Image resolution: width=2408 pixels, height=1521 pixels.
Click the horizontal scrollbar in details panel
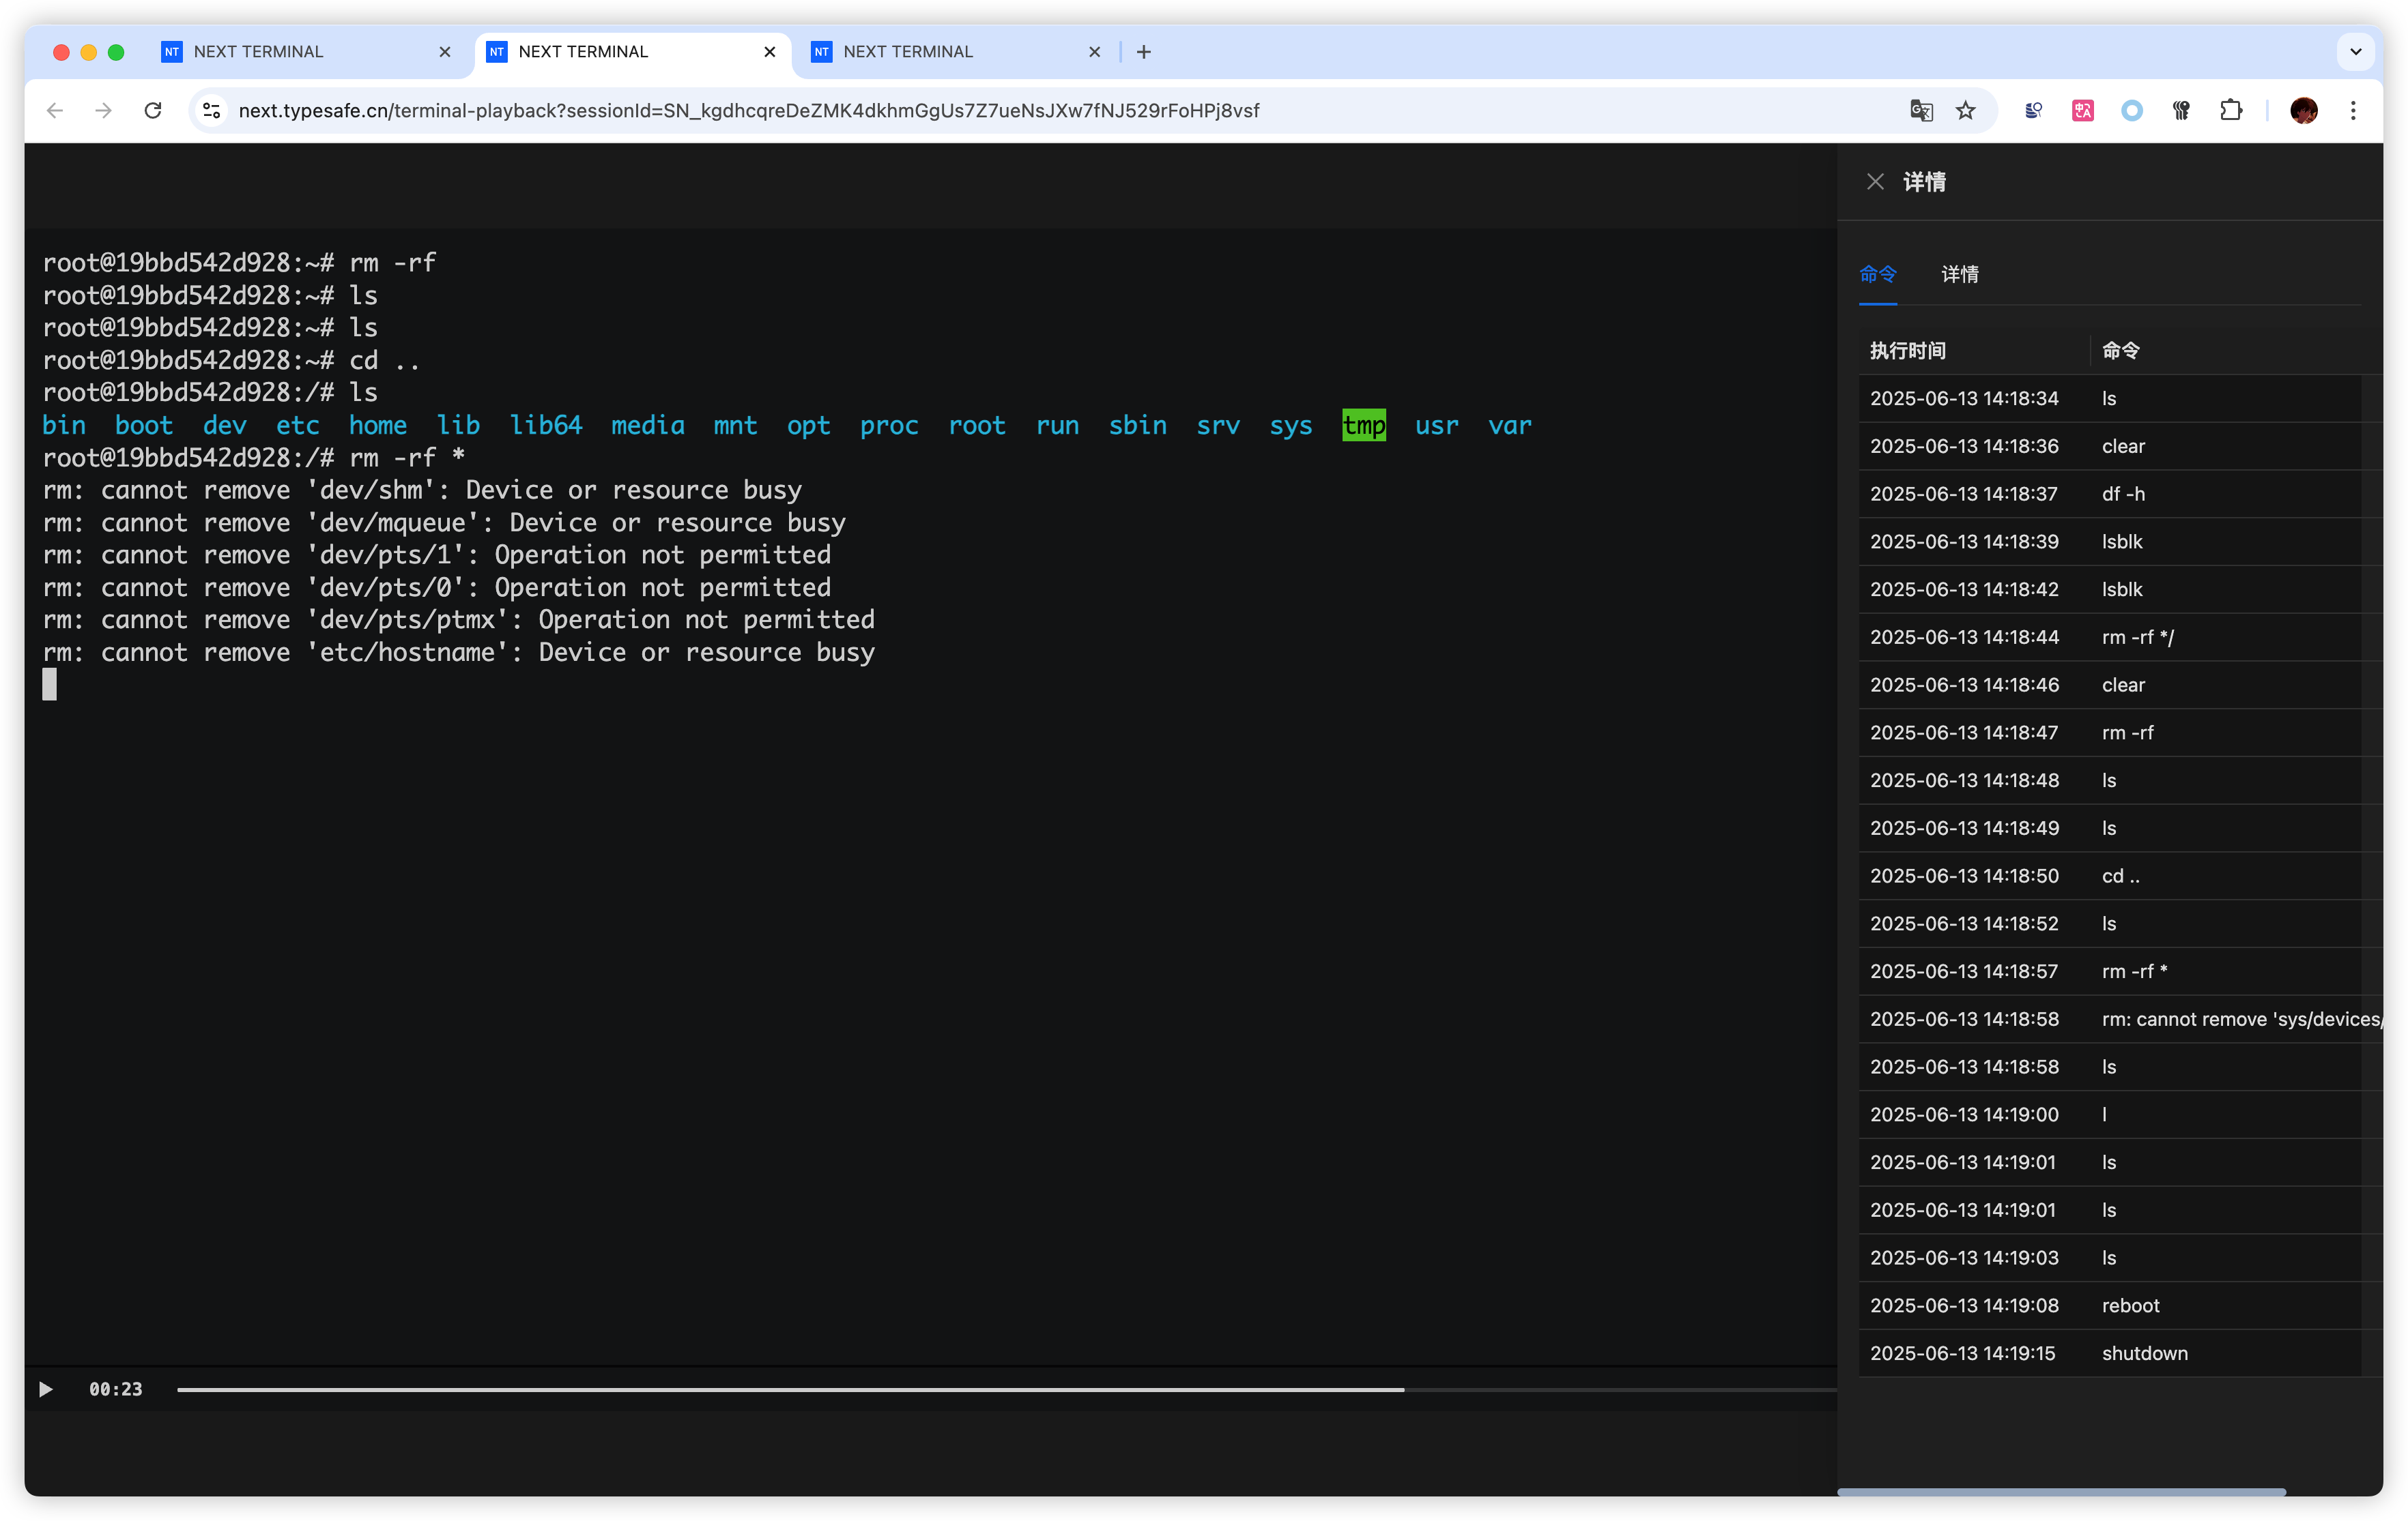coord(2061,1492)
